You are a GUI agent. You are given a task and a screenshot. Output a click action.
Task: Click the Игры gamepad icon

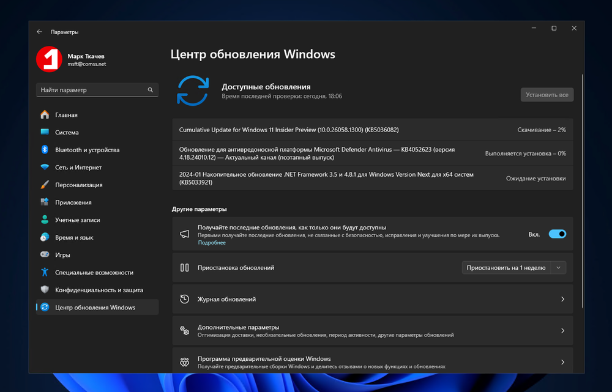tap(45, 254)
